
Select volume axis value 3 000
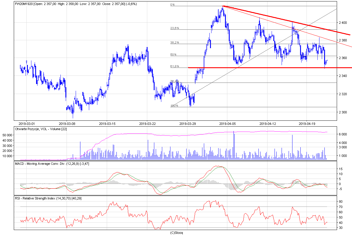tap(343, 147)
